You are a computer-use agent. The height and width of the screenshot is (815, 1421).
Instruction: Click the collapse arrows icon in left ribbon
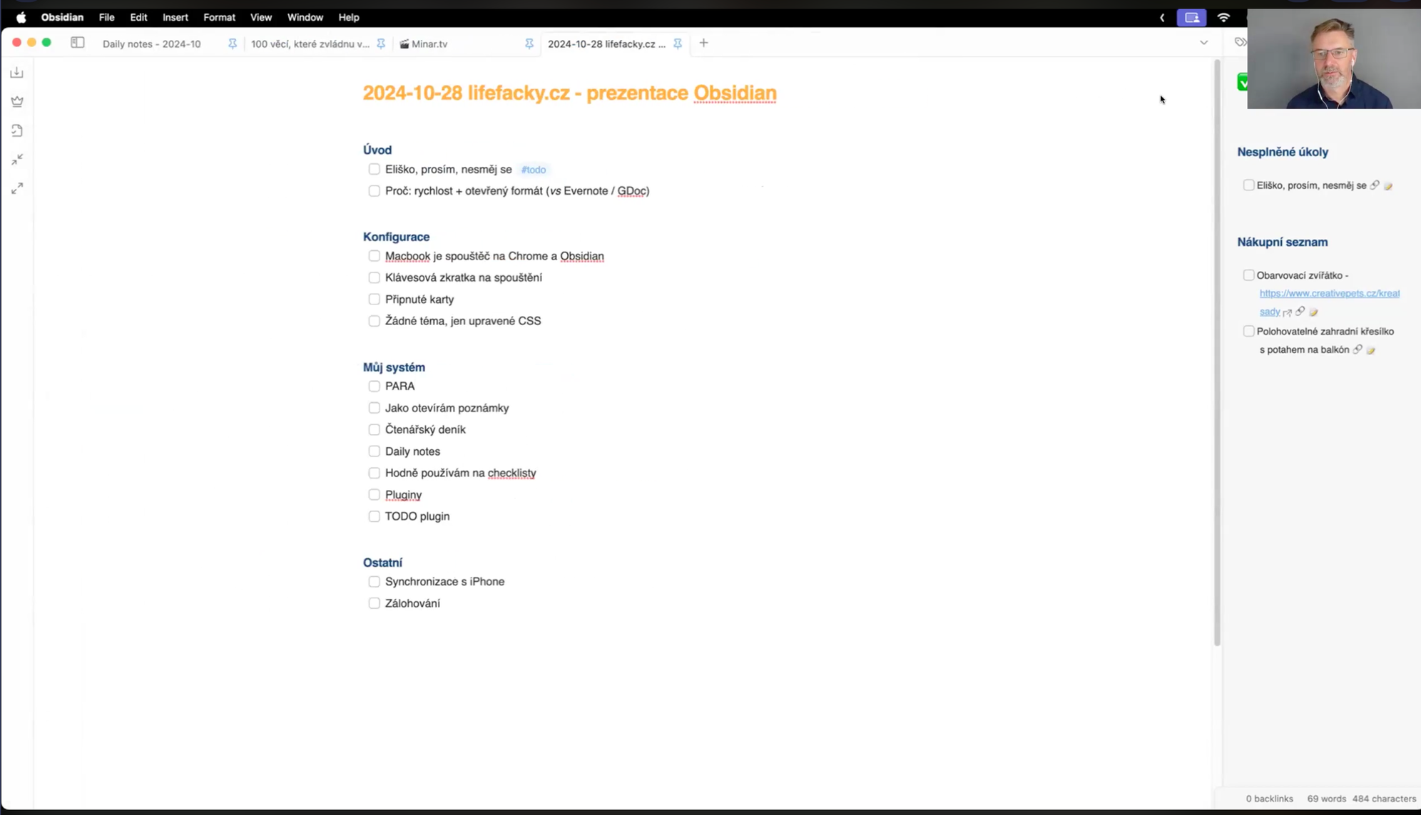pos(17,159)
